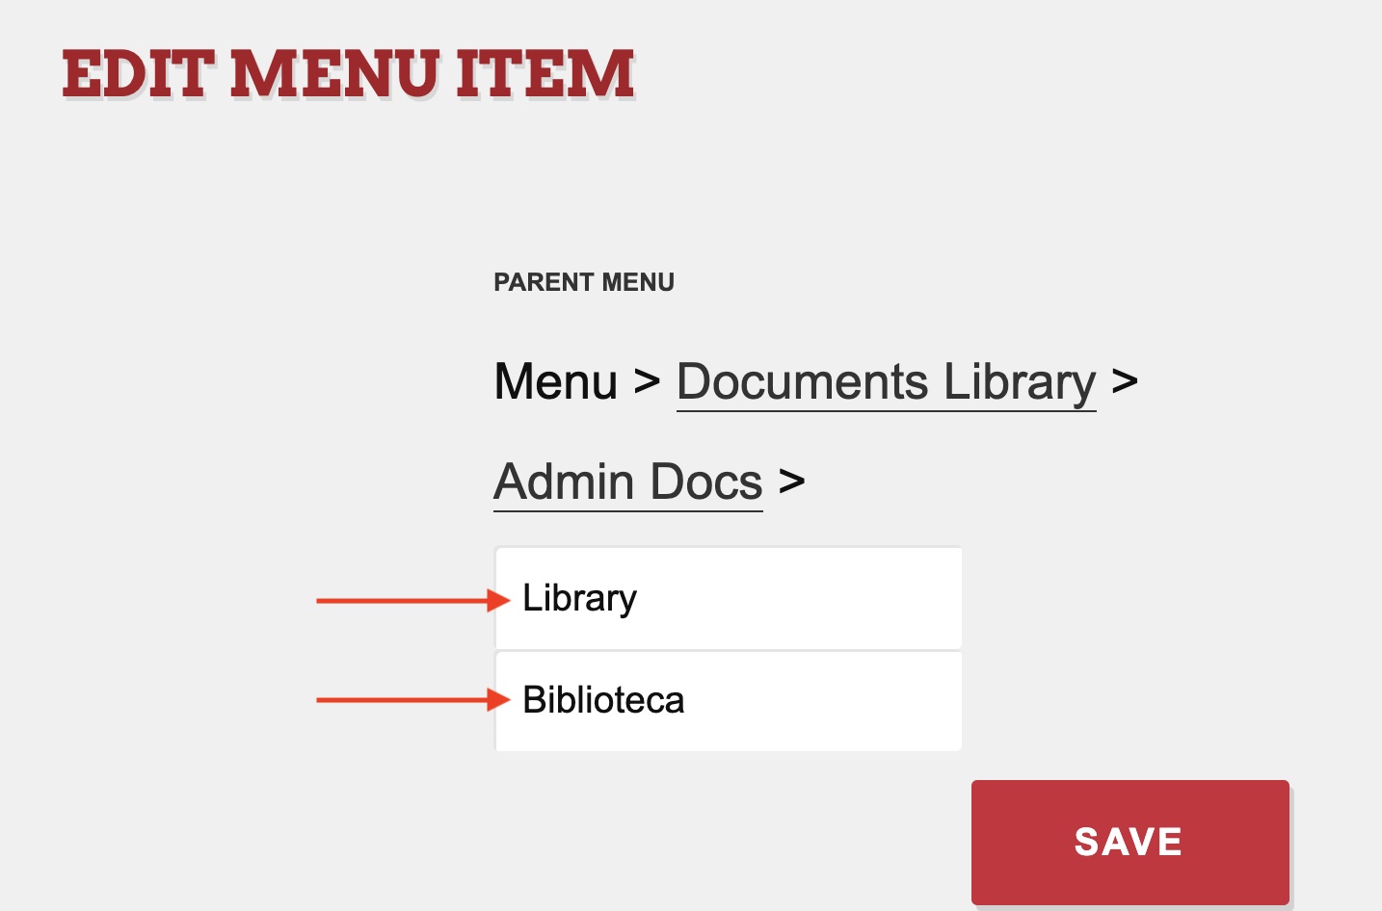
Task: Click empty area right of Library text
Action: (800, 598)
